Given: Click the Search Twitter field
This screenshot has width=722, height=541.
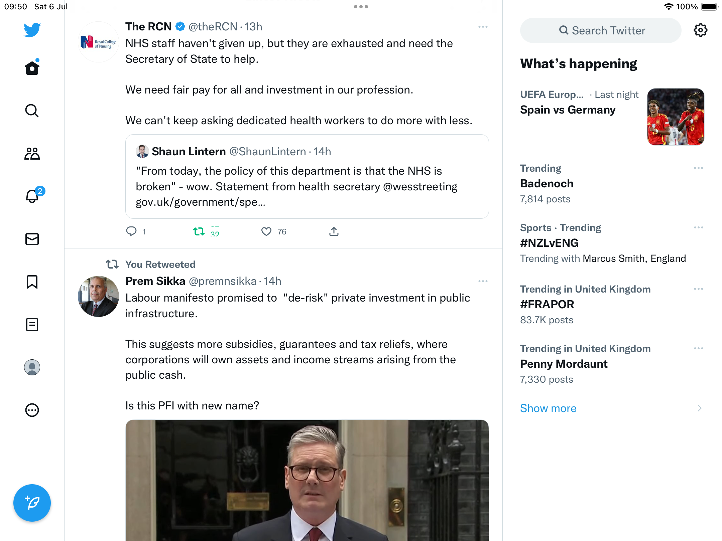Looking at the screenshot, I should [x=601, y=30].
